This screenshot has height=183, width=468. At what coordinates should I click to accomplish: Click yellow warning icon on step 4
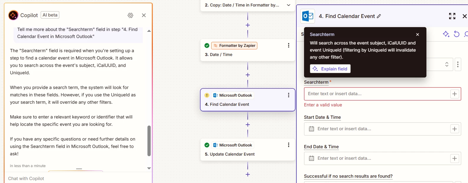point(207,95)
